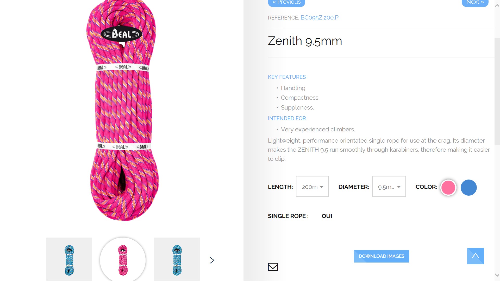Select the blue color swatch
The height and width of the screenshot is (281, 500).
pos(468,187)
